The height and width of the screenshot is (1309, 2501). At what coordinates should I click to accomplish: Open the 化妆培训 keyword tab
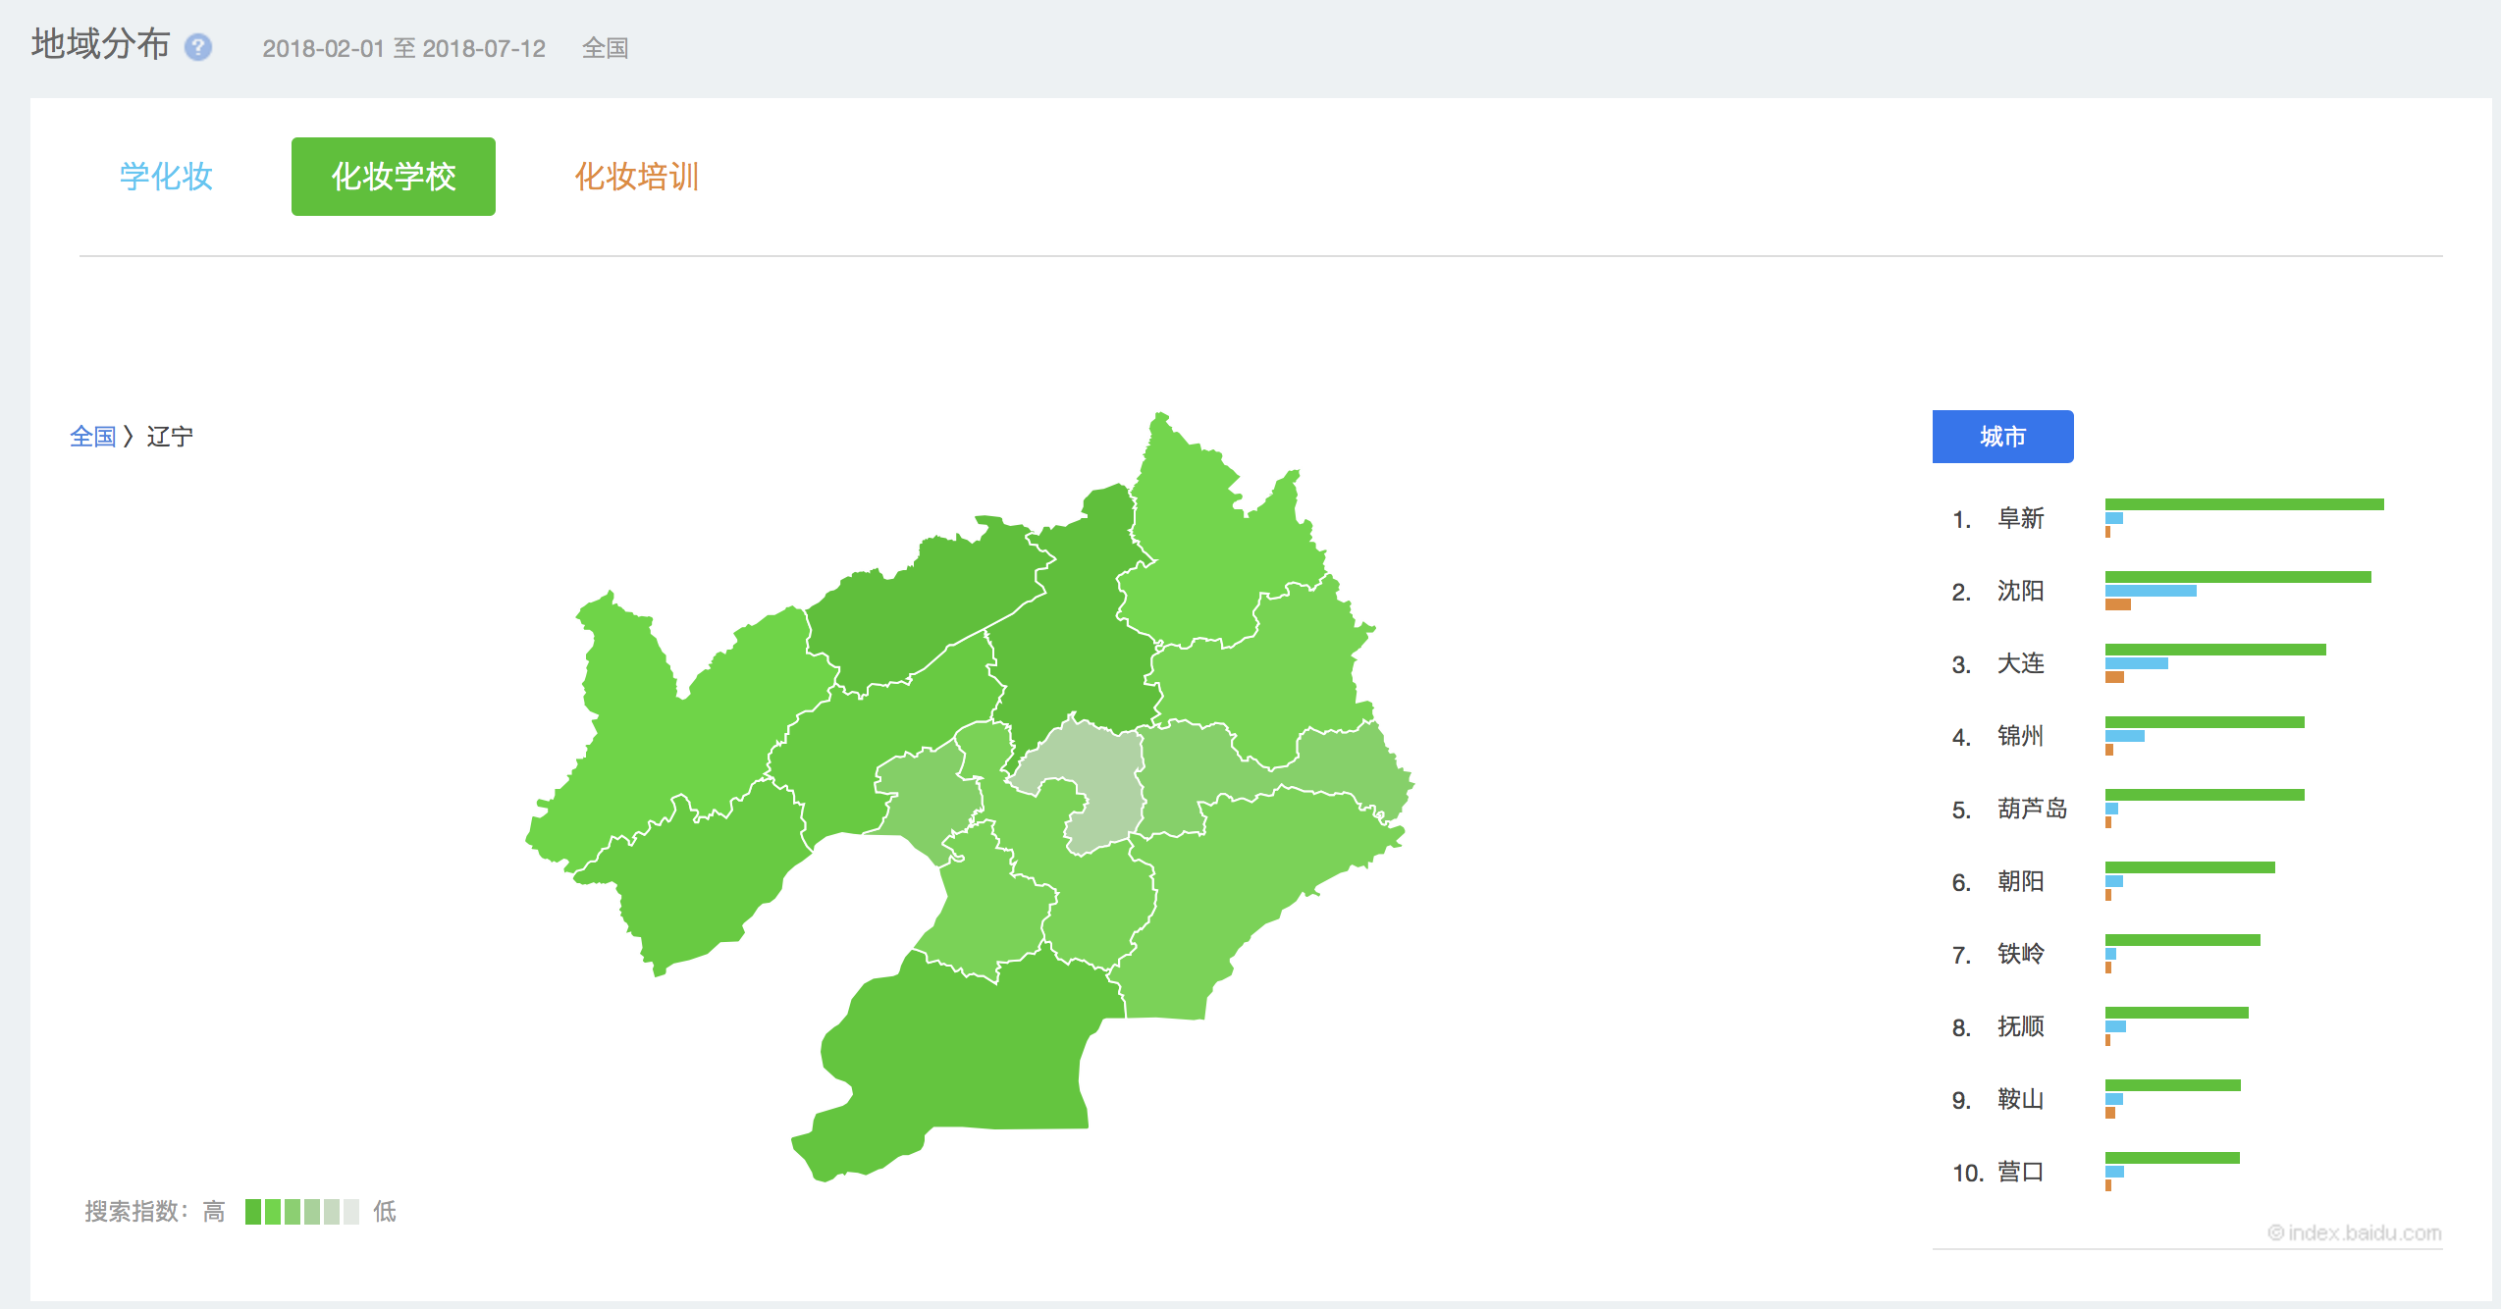[636, 177]
